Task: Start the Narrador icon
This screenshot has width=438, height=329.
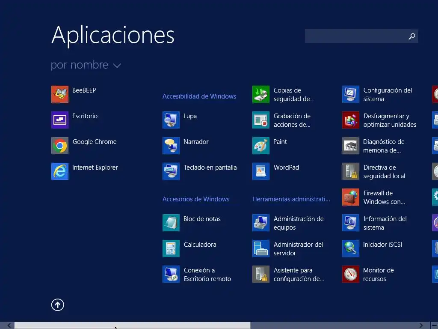Action: pyautogui.click(x=171, y=146)
